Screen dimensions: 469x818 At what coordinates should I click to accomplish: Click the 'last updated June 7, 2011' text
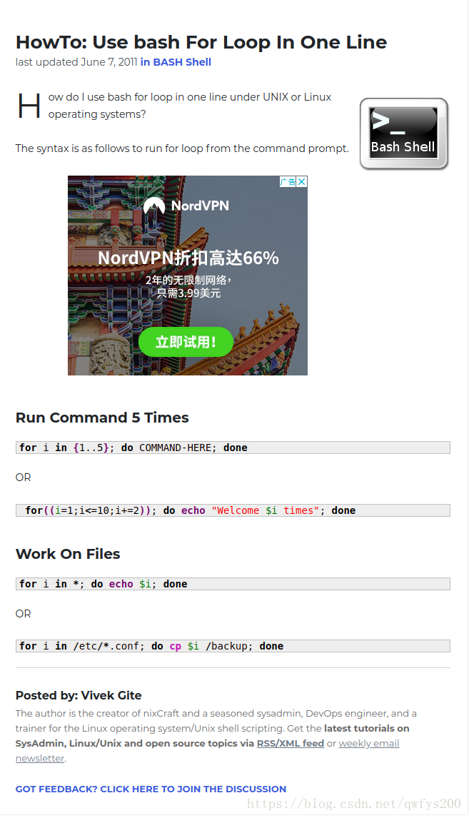tap(76, 62)
